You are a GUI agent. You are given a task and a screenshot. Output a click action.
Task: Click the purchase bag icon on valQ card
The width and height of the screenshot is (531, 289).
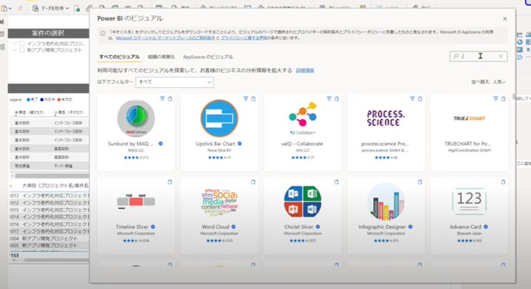337,99
